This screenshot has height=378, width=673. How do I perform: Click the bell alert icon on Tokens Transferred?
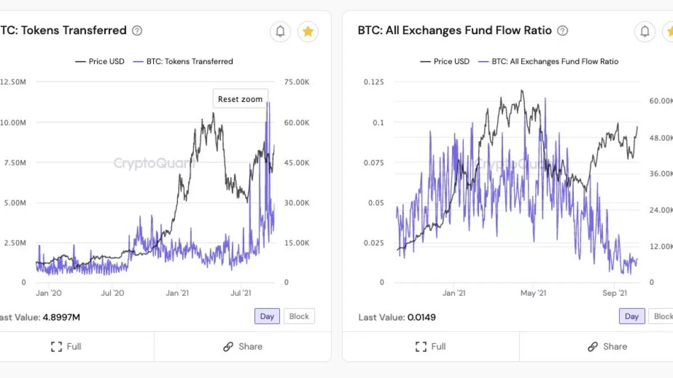(280, 31)
